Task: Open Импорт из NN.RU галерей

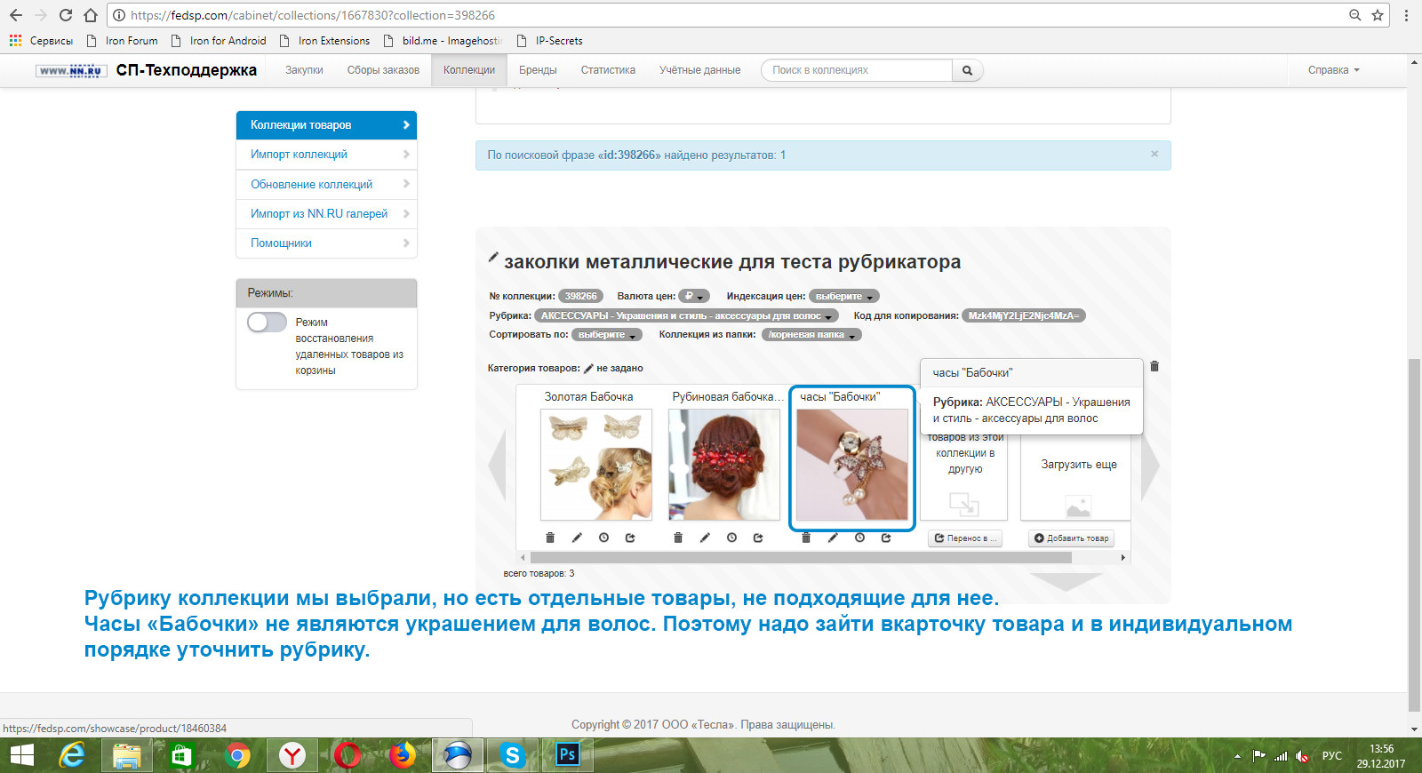Action: [326, 213]
